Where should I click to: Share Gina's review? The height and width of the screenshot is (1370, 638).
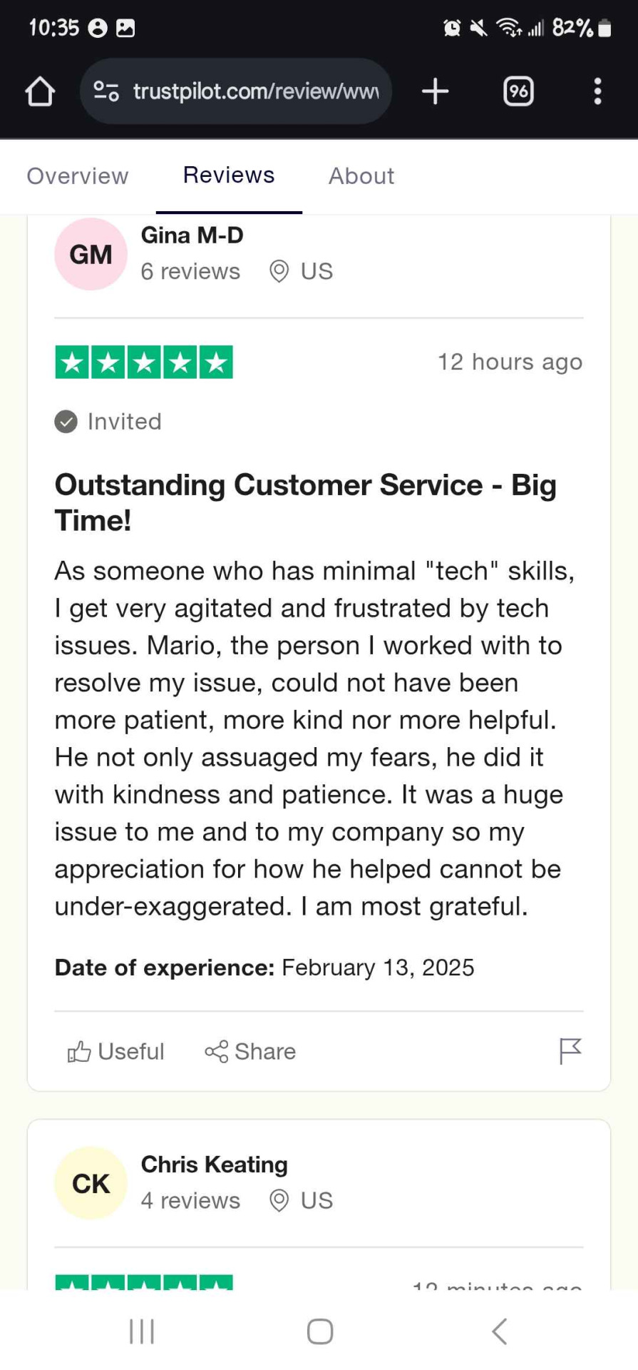(x=250, y=1051)
